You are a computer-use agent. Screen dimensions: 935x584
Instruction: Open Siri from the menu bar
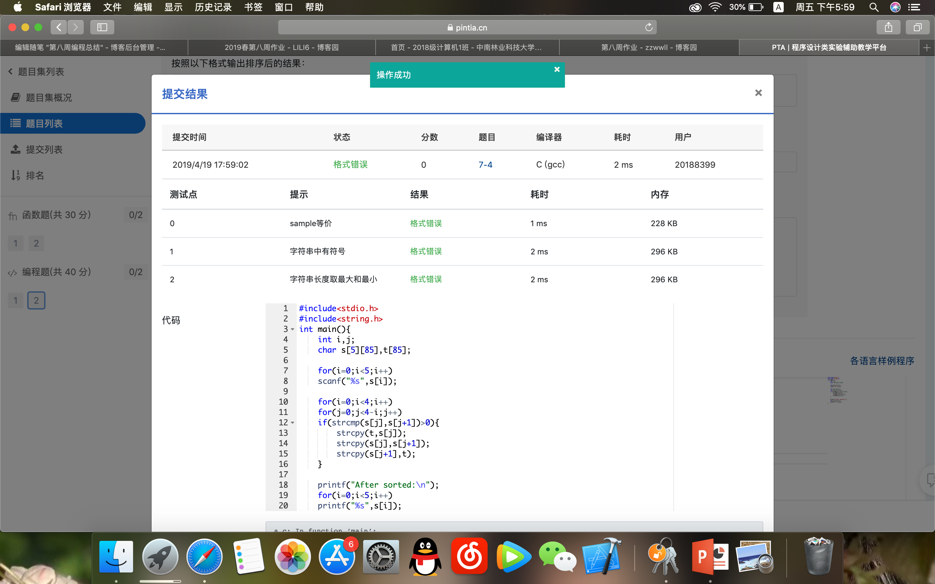895,7
